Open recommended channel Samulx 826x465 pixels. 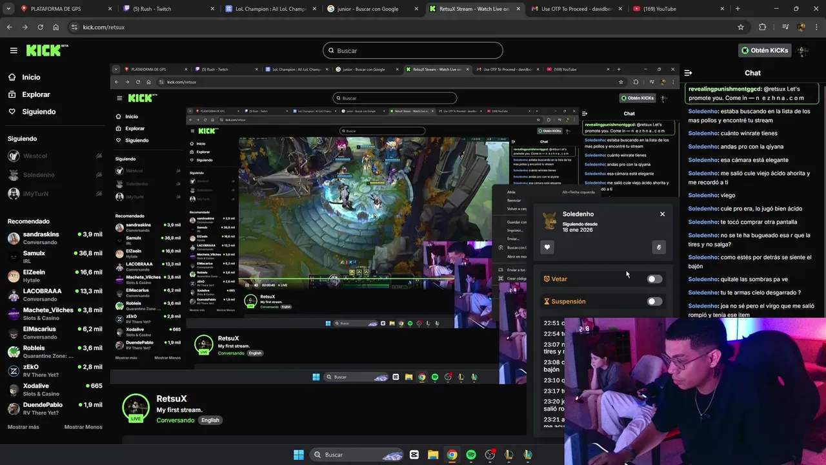pos(55,256)
